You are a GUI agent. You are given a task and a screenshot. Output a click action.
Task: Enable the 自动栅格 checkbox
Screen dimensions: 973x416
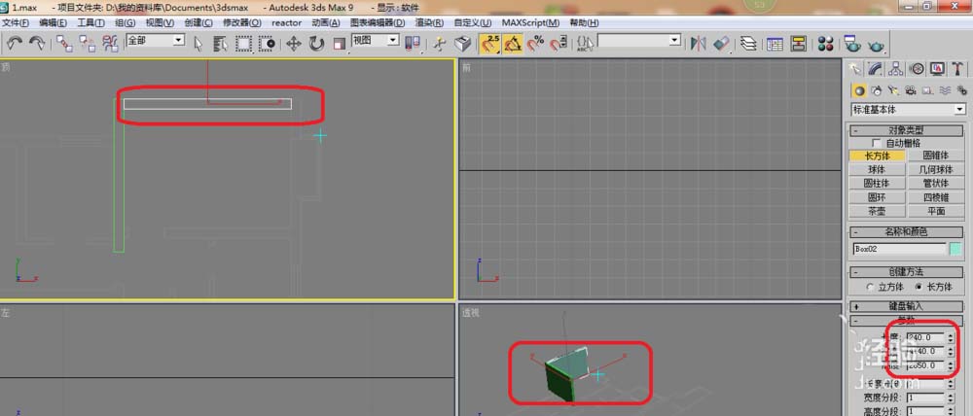click(877, 143)
